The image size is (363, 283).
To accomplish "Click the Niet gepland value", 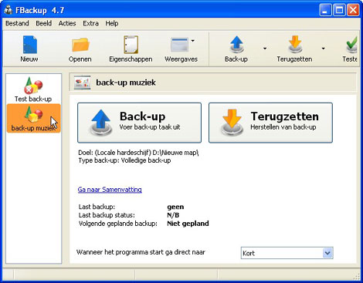I will point(188,224).
